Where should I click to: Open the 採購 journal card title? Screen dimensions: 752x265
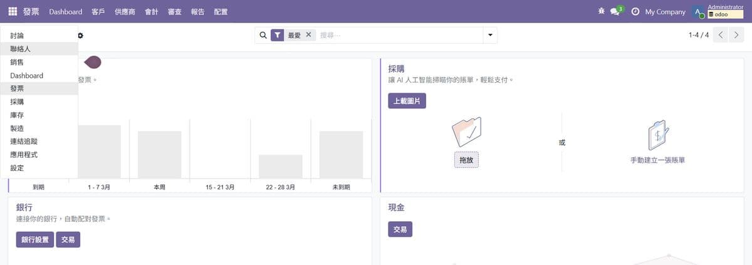click(397, 69)
